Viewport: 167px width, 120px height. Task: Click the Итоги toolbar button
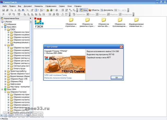click(91, 14)
